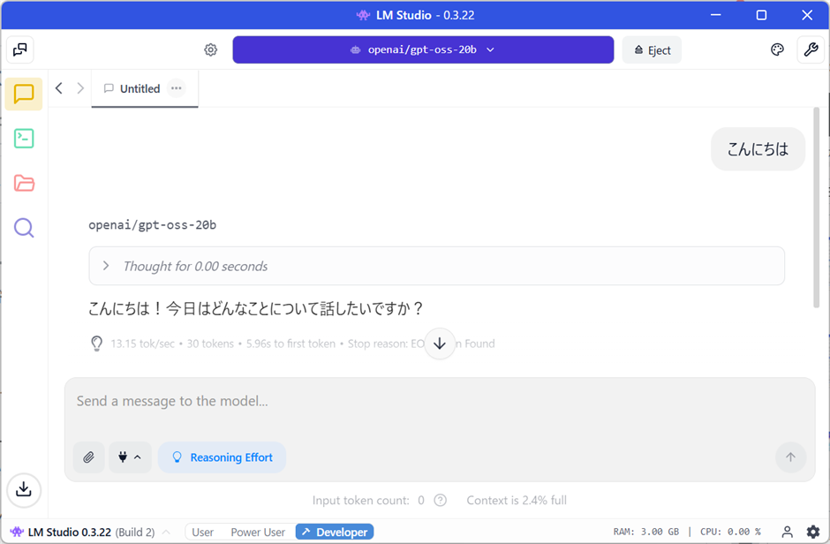Click the lightbulb stats icon under reply
This screenshot has width=830, height=544.
tap(96, 344)
